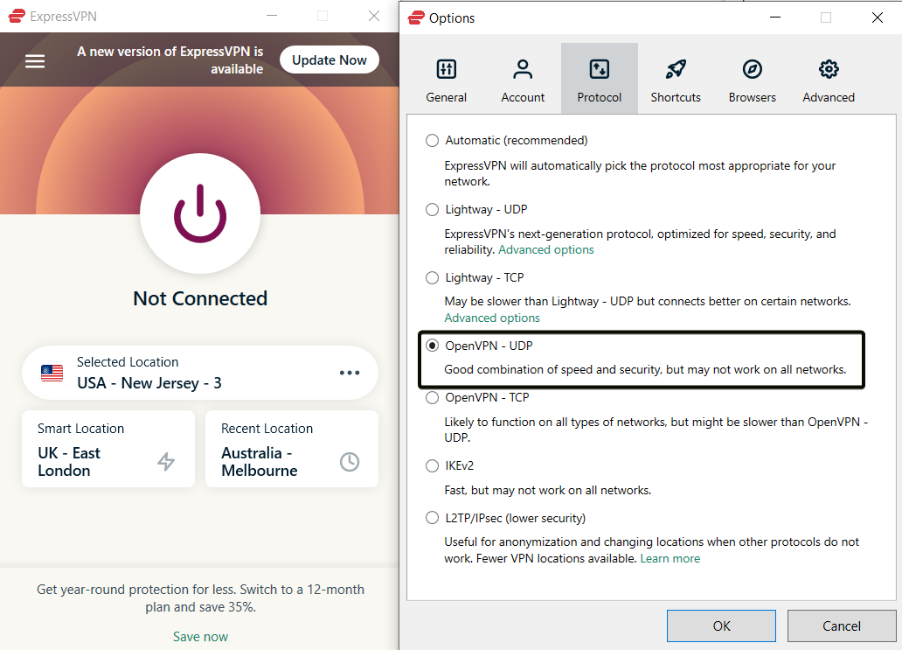Choose the Lightway - UDP protocol

click(x=432, y=209)
